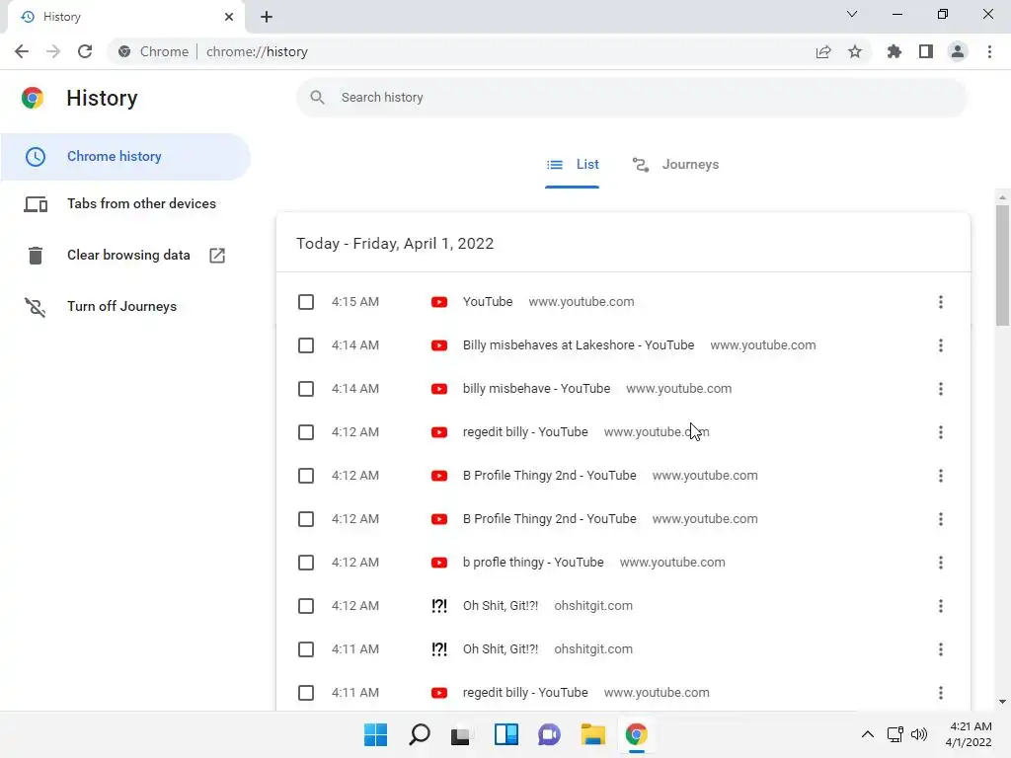Click the external link icon by Clear browsing data
1011x758 pixels.
click(x=217, y=256)
